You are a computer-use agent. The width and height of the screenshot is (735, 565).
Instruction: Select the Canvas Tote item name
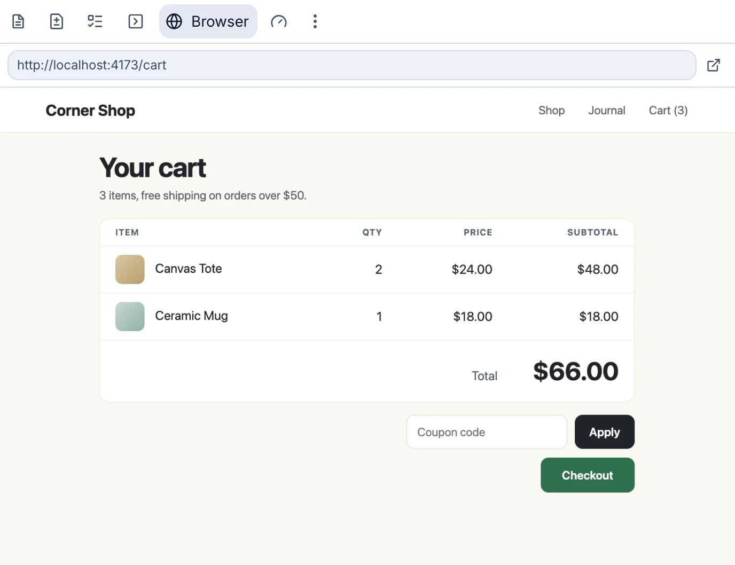tap(189, 269)
